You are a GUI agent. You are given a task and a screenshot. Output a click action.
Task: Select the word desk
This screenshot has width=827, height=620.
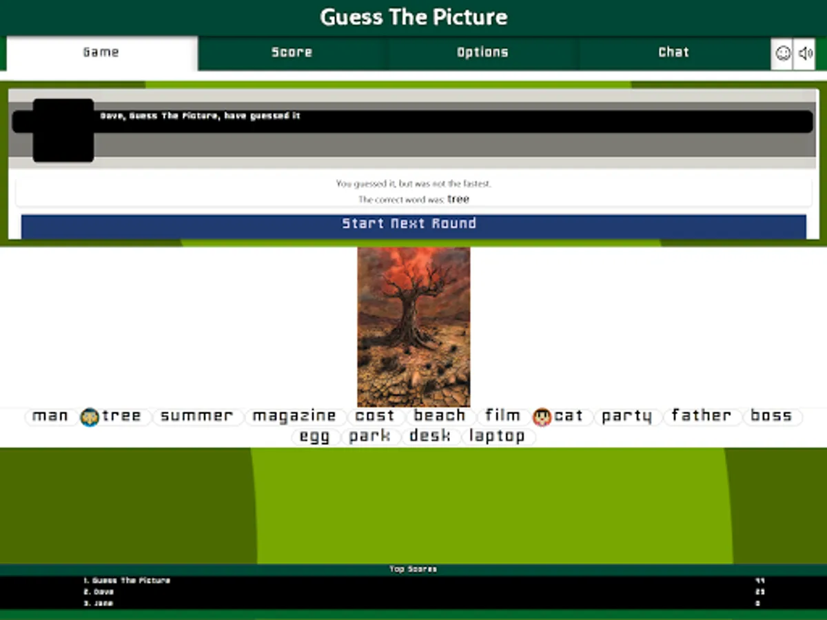tap(430, 437)
